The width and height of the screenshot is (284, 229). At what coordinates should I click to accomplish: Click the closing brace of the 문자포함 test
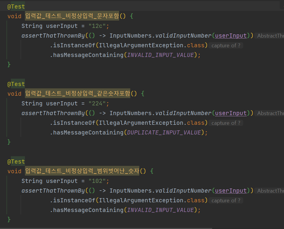9,65
